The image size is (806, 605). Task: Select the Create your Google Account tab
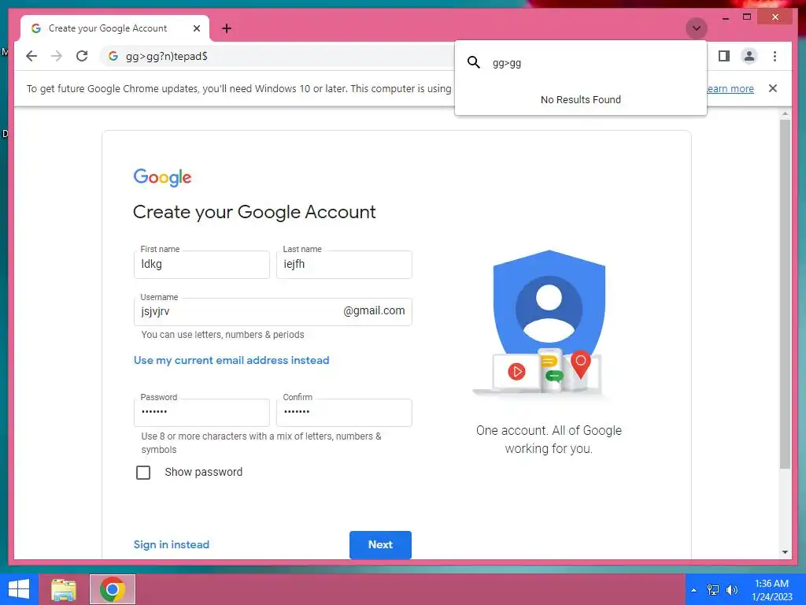115,28
